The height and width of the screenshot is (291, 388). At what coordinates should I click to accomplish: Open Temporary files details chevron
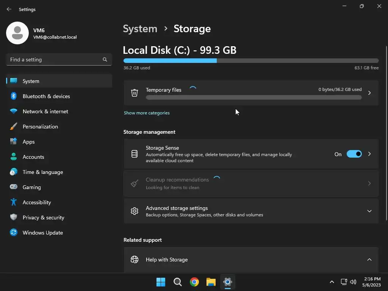click(369, 93)
